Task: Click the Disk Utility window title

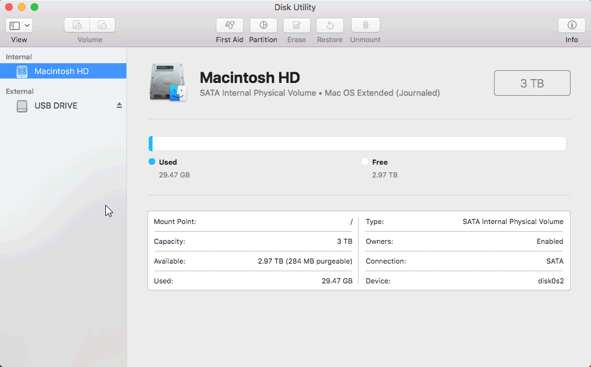Action: pos(295,7)
